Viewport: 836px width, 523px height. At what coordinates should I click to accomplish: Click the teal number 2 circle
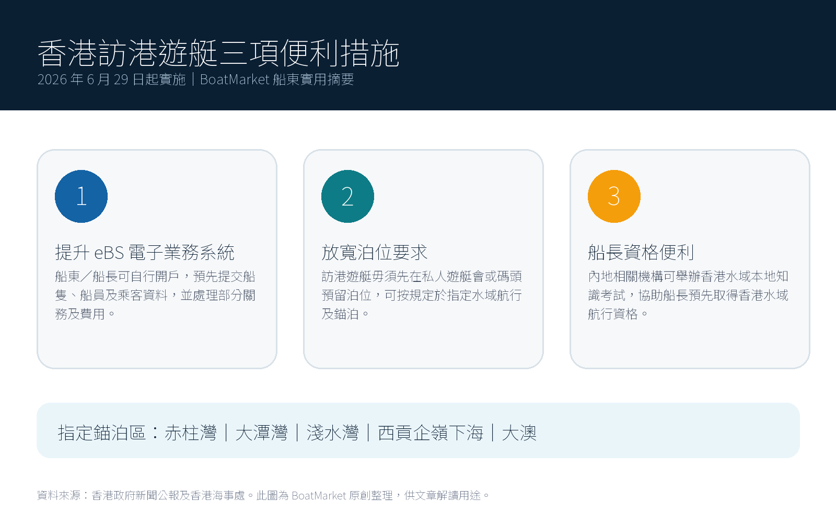(x=347, y=196)
